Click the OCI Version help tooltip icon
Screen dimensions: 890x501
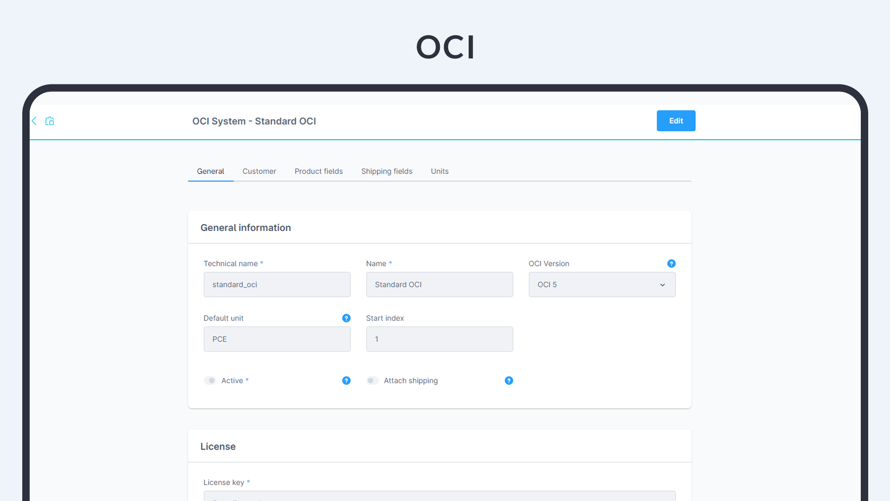(671, 263)
